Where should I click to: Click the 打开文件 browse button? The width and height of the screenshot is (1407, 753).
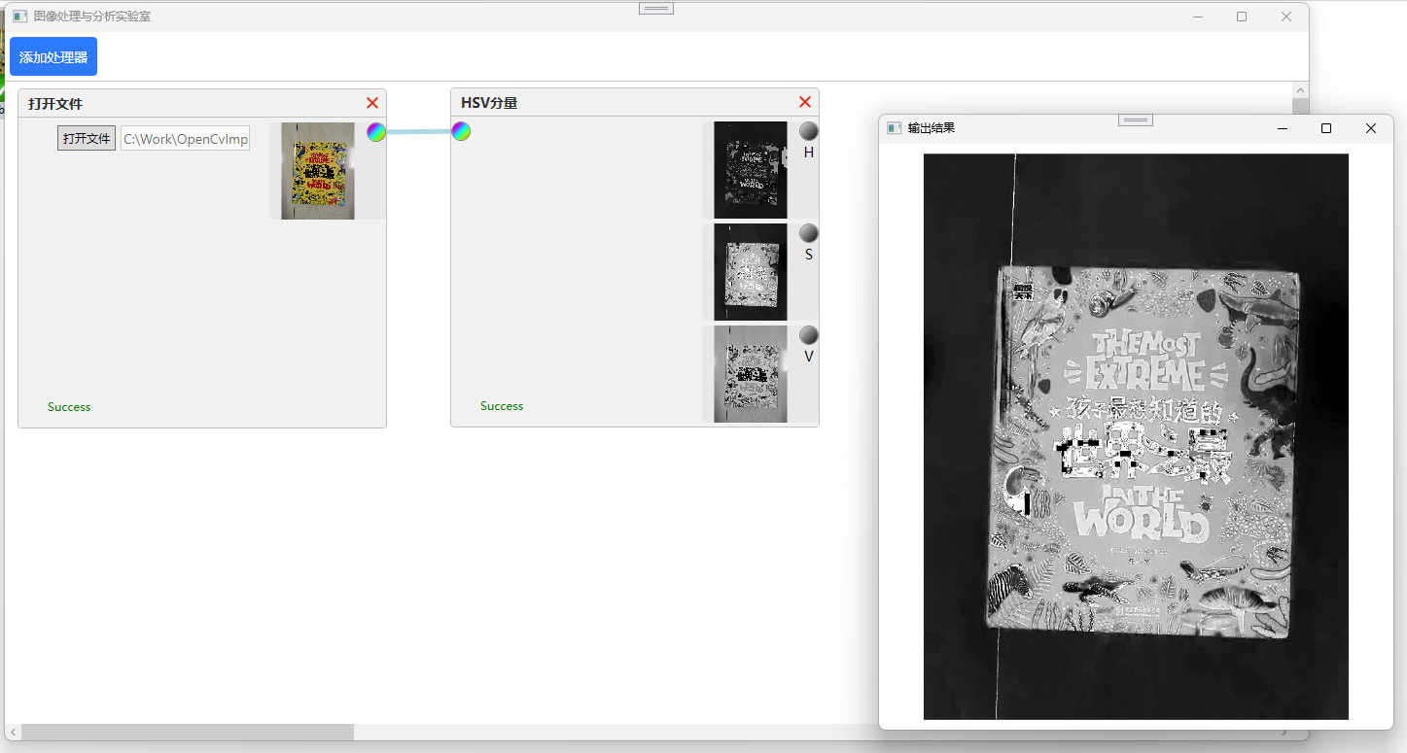[x=87, y=138]
